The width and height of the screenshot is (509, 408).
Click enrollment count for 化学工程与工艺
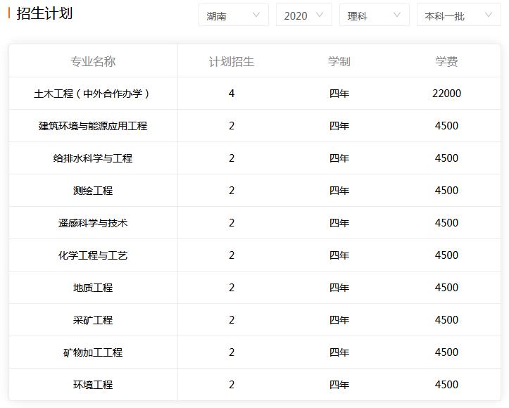[232, 255]
